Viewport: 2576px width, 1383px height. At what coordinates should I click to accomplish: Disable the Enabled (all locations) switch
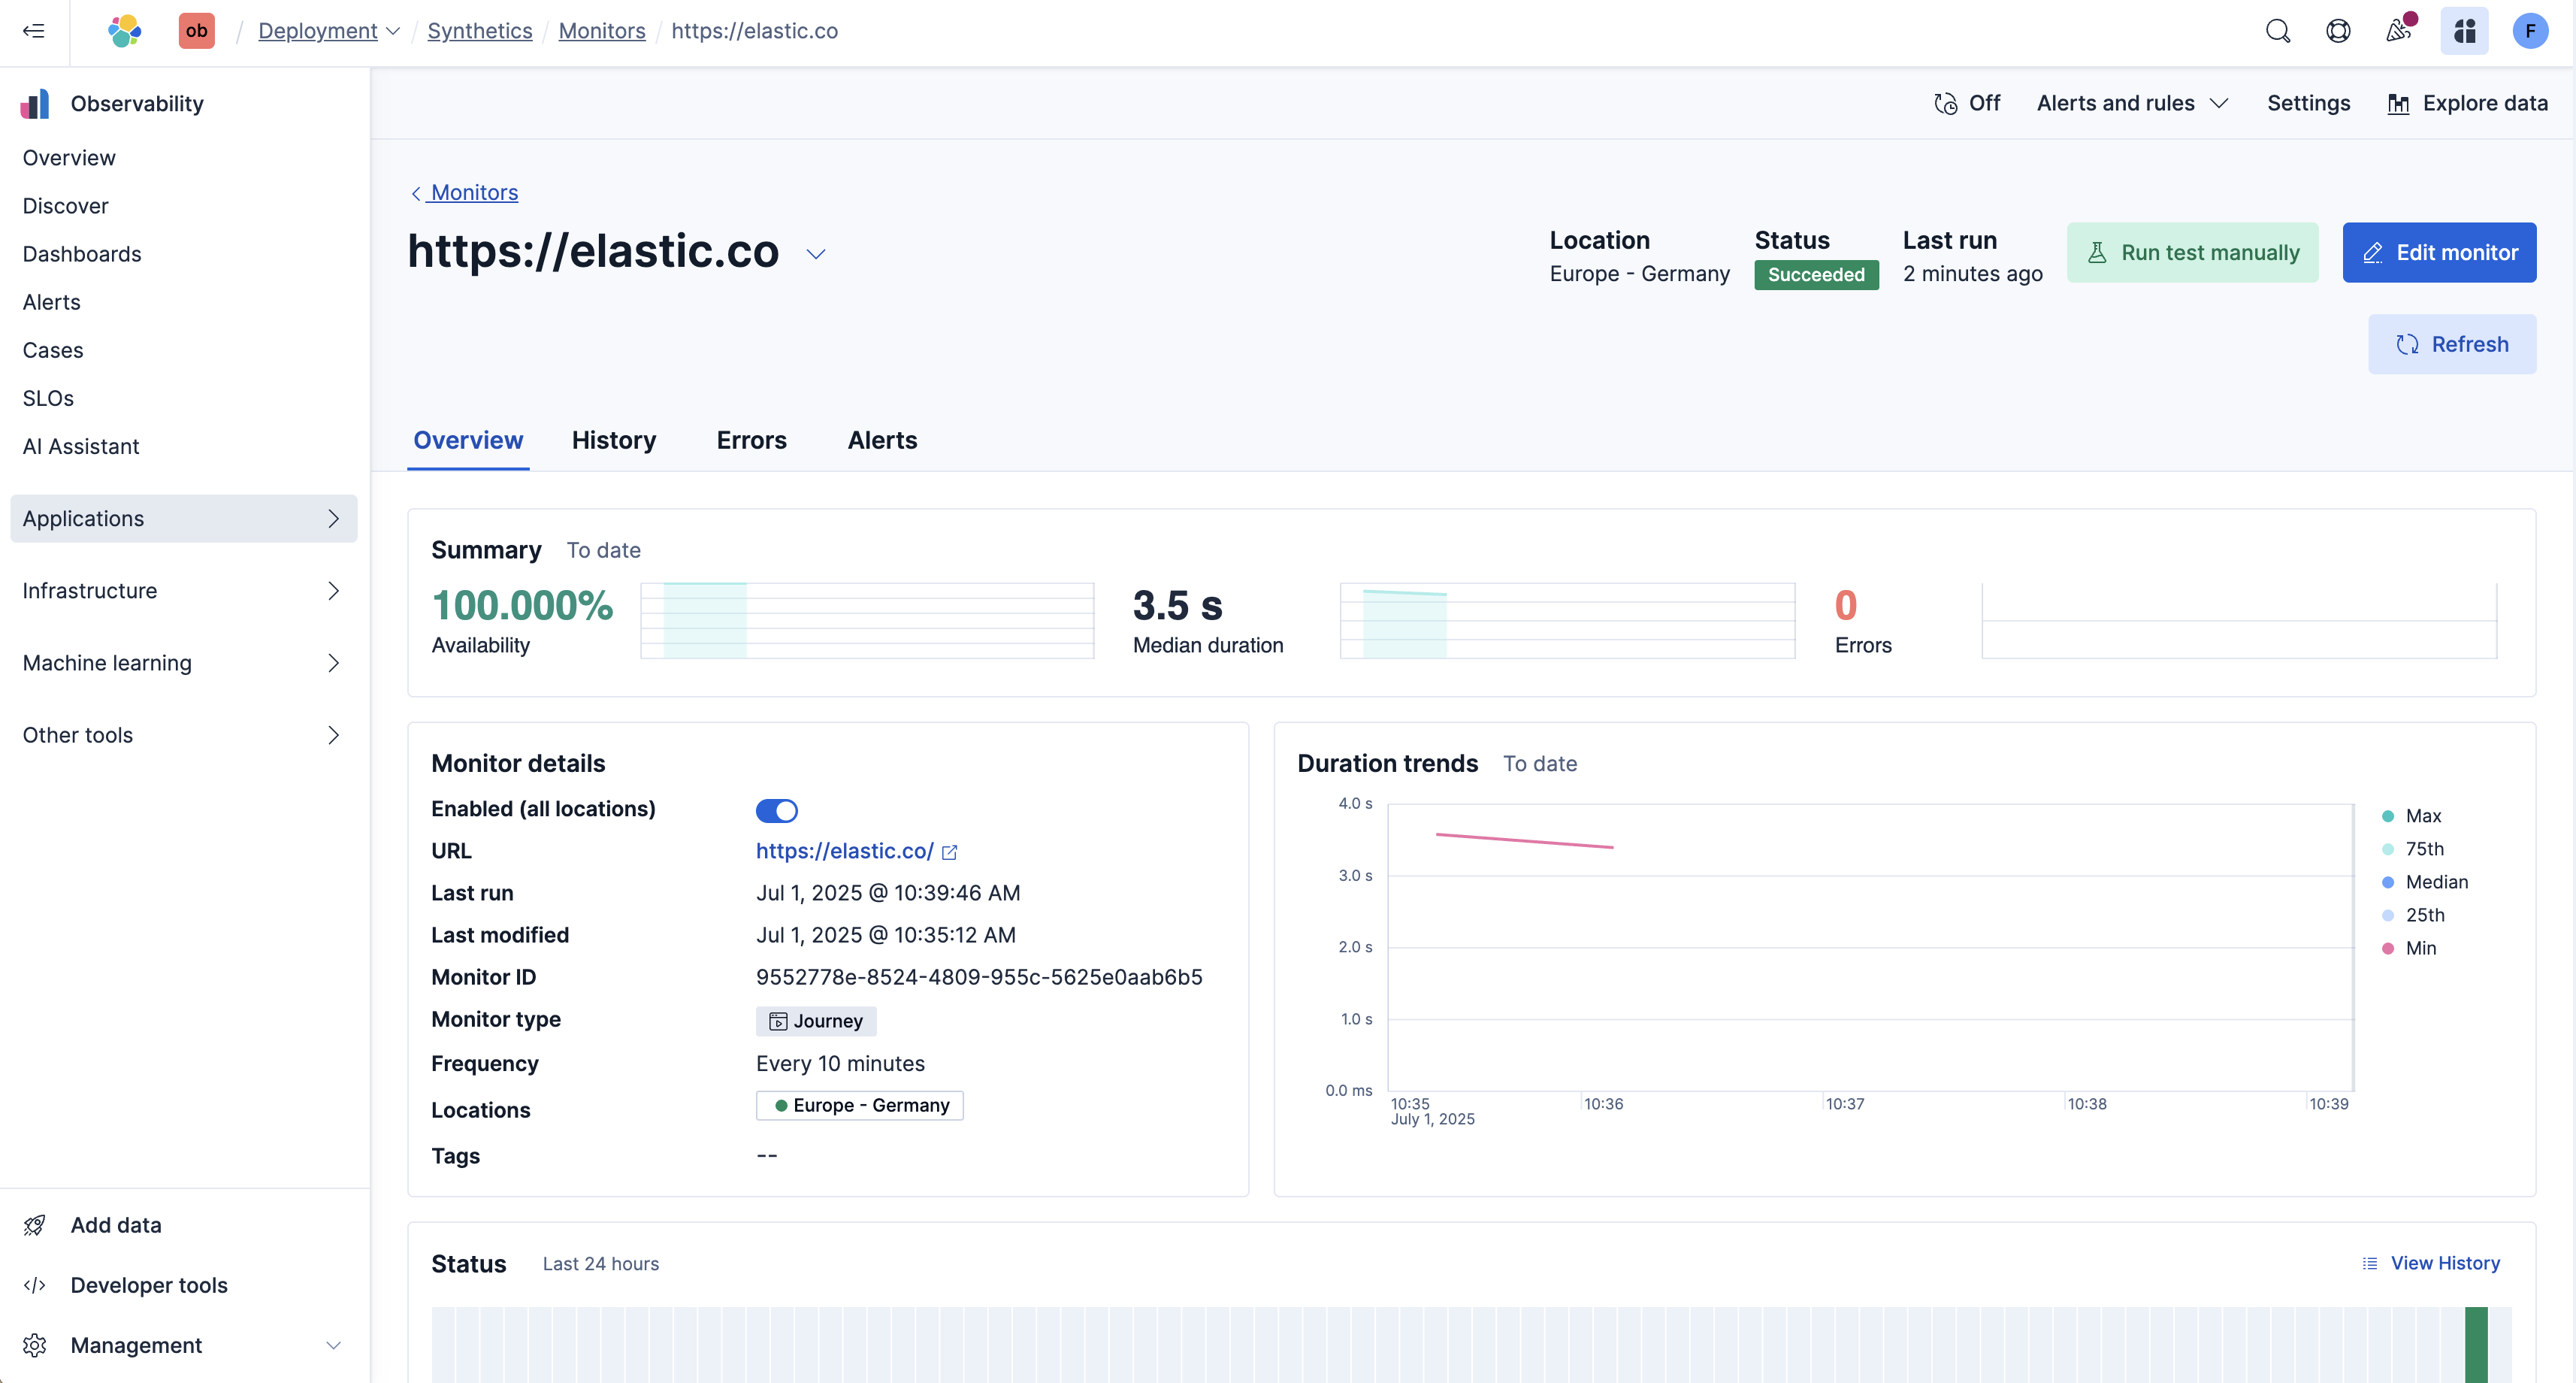(776, 810)
